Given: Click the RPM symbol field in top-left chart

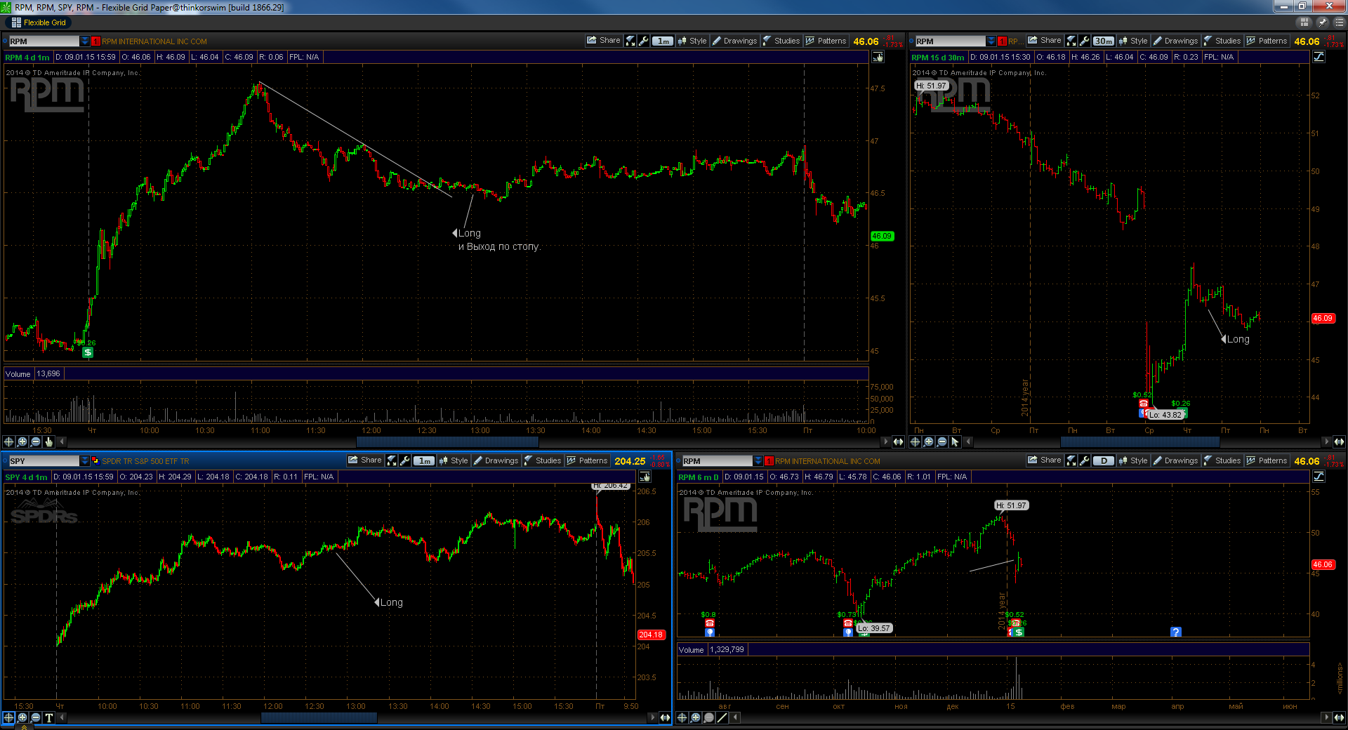Looking at the screenshot, I should tap(44, 41).
